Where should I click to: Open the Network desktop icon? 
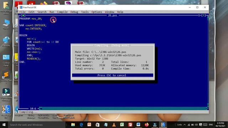tap(6, 42)
